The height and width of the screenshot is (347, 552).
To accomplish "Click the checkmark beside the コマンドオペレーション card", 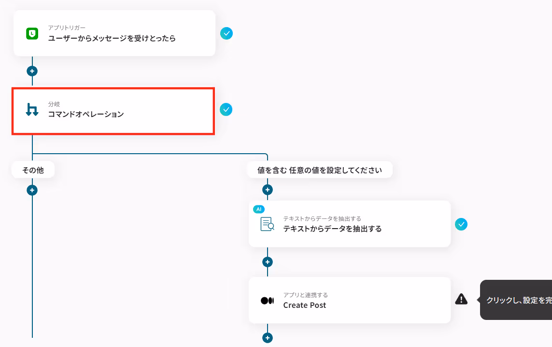I will (226, 110).
